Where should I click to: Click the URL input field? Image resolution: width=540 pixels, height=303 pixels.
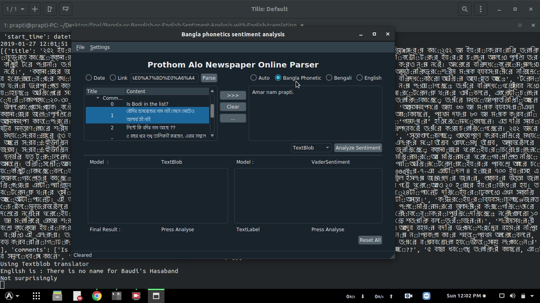[164, 78]
